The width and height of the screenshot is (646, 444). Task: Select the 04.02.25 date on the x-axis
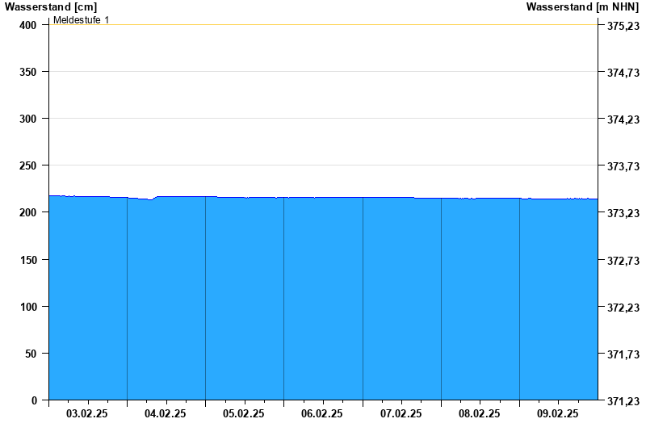point(166,413)
